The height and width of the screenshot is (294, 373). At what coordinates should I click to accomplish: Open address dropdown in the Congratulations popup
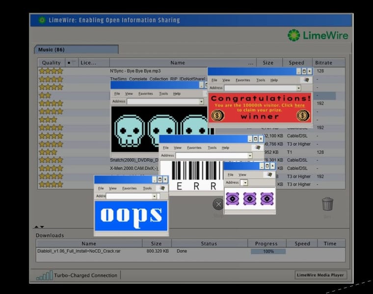298,88
